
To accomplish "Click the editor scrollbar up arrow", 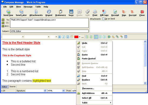I will click(x=145, y=42).
